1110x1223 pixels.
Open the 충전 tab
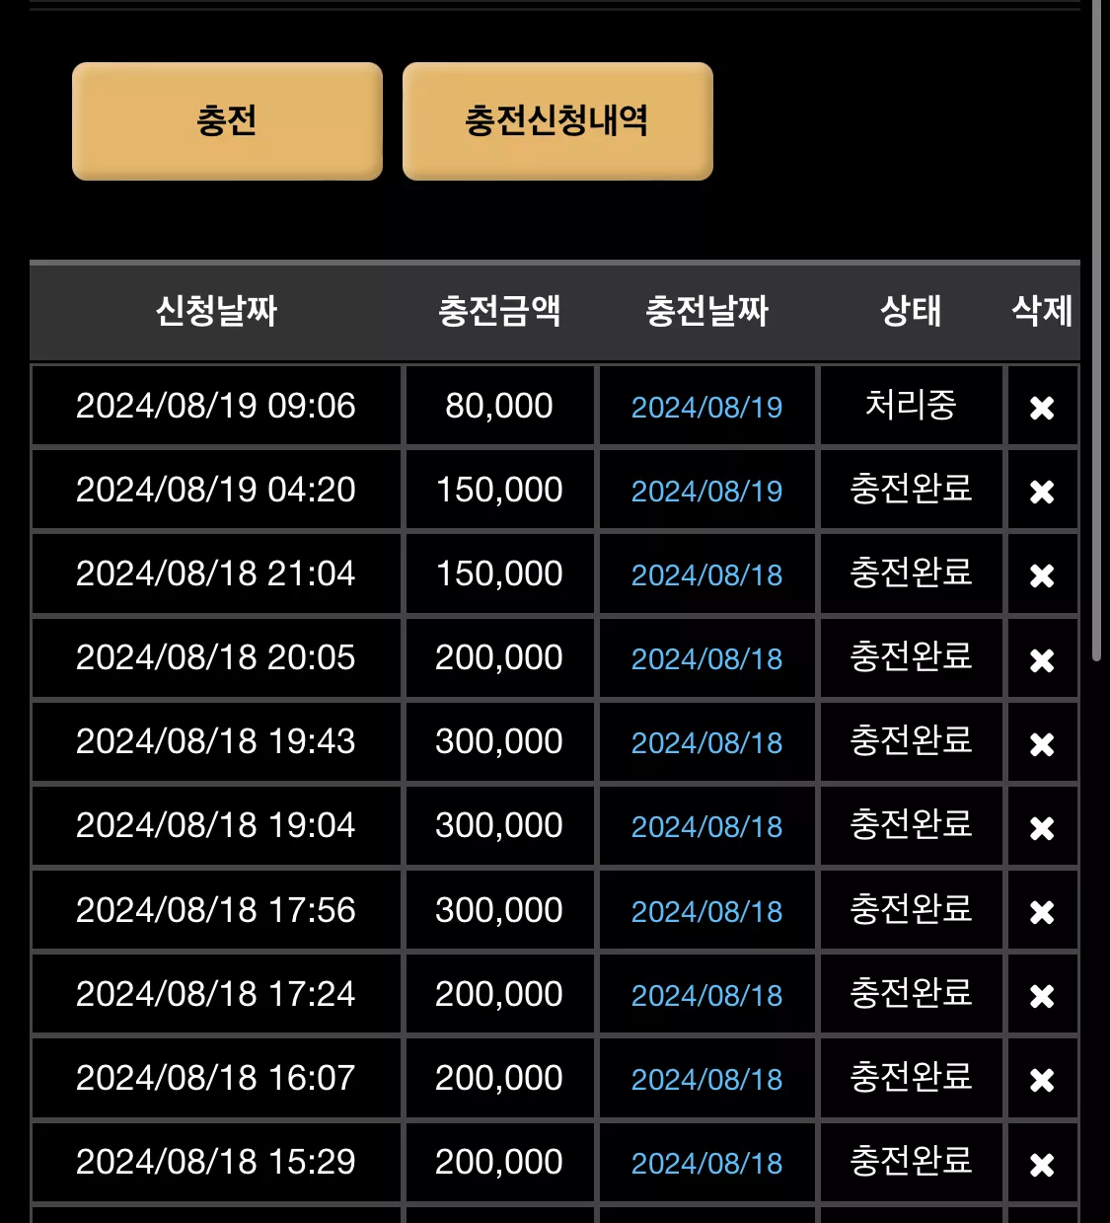[x=227, y=121]
